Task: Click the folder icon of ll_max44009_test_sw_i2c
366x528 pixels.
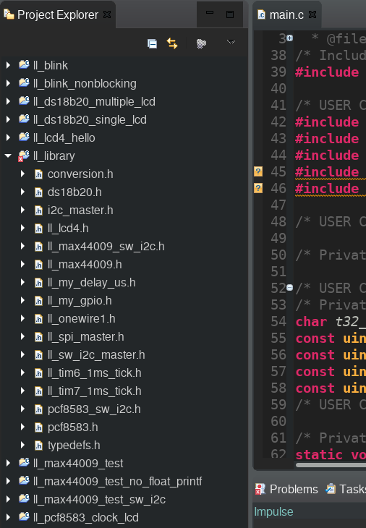Action: pyautogui.click(x=25, y=498)
